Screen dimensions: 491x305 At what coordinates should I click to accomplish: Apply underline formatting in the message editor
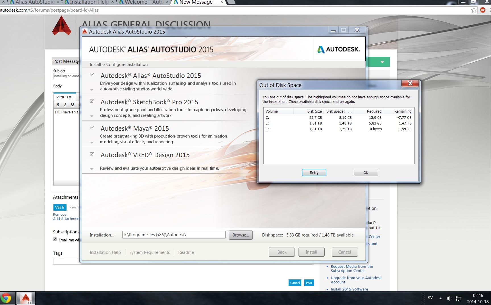72,105
